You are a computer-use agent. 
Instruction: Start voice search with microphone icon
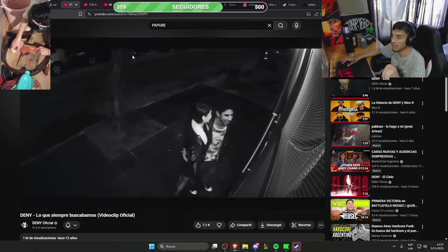coord(296,25)
